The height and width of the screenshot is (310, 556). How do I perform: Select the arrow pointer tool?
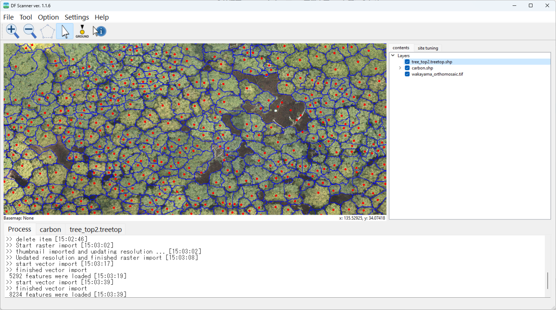pos(64,31)
